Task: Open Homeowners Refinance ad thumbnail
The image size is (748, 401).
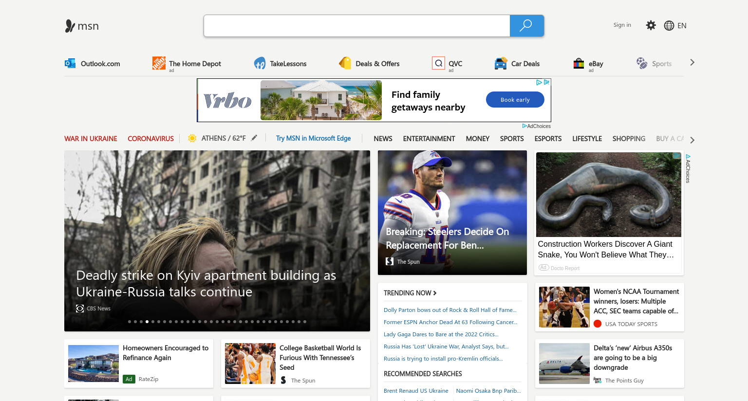Action: pos(93,364)
